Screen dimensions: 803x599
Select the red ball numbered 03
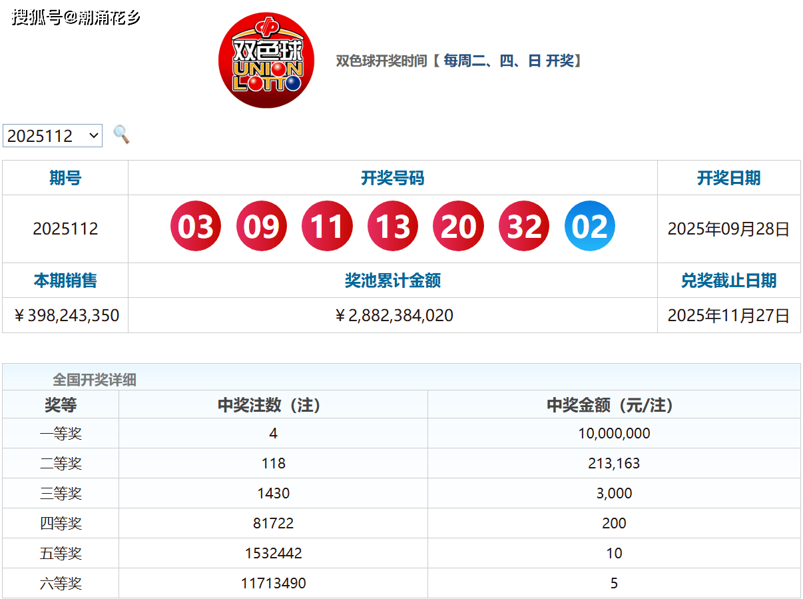[195, 226]
